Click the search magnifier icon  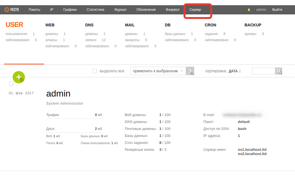tap(279, 71)
